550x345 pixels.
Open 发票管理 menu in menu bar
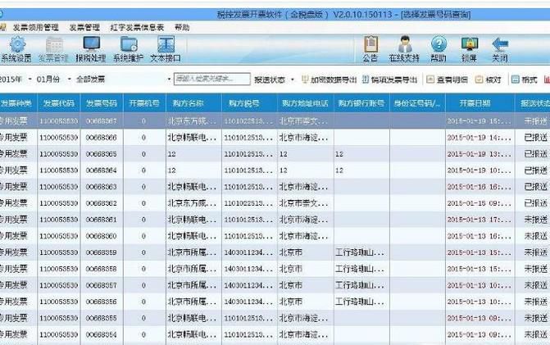tap(84, 27)
